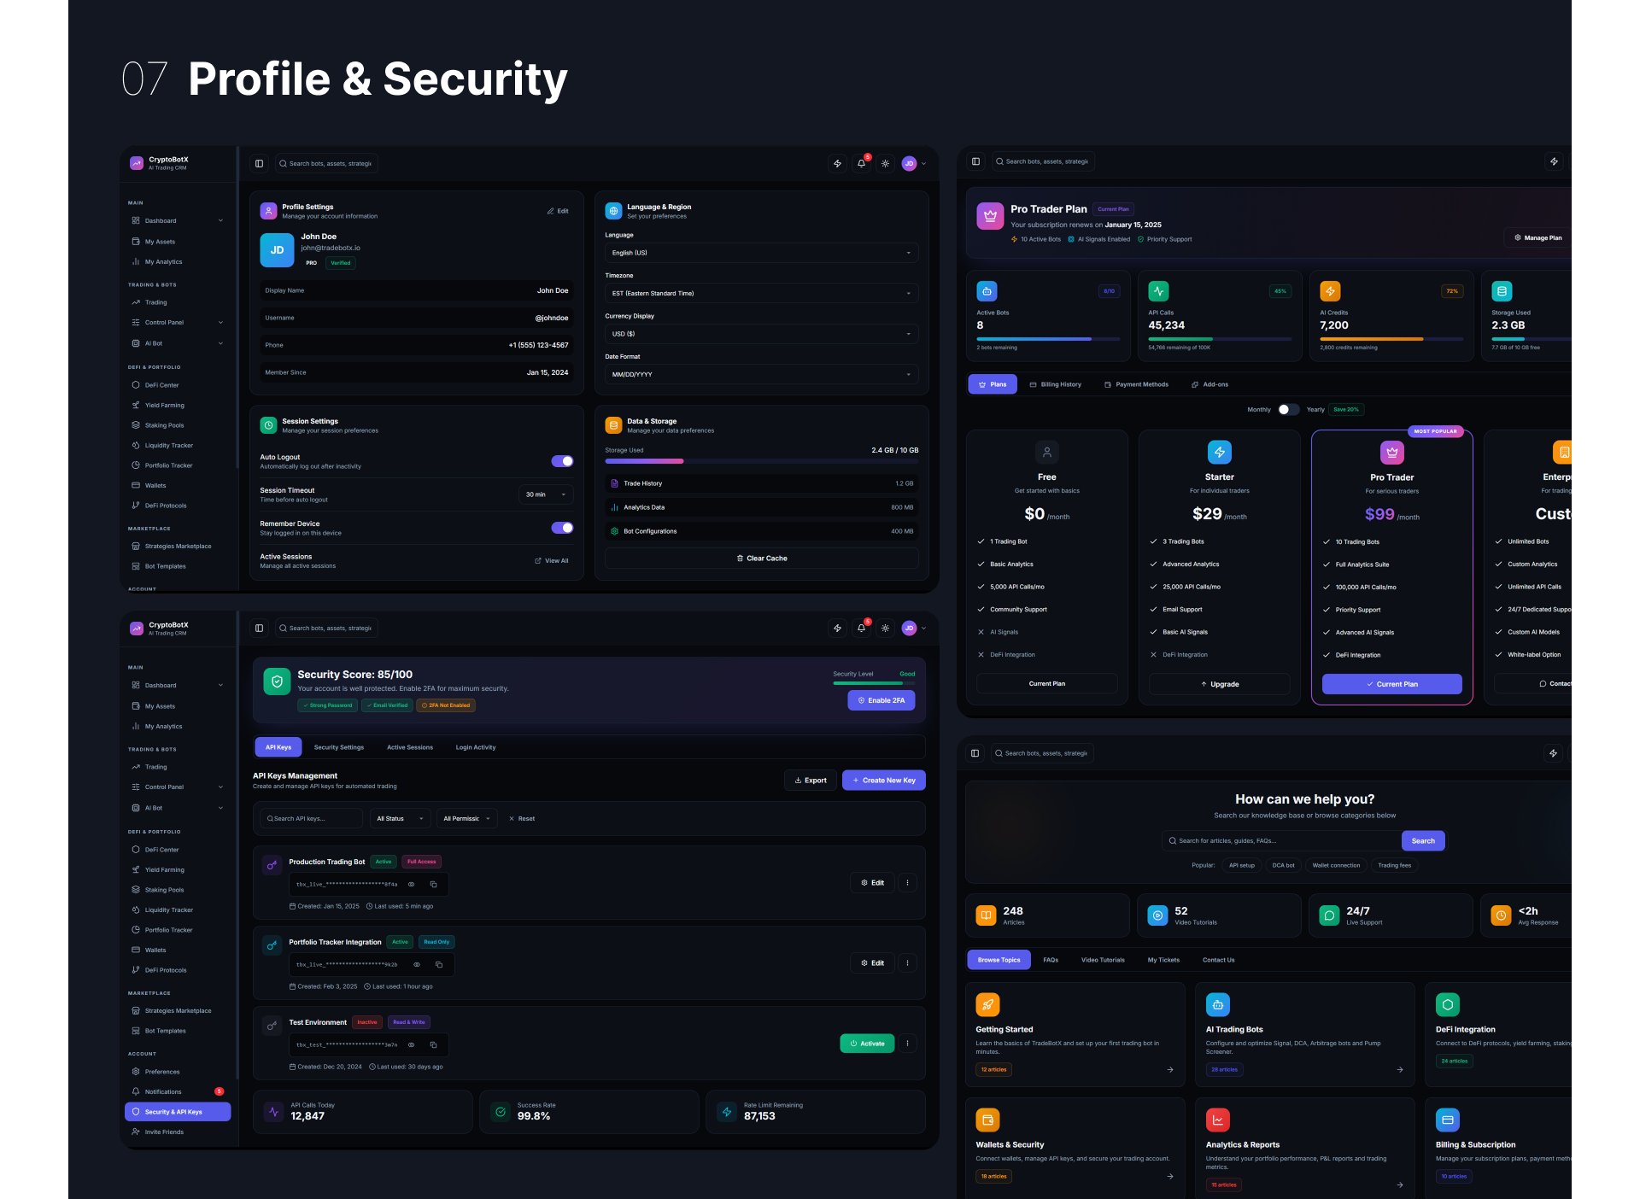Expand AI Bot in the Security screen sidebar
Image resolution: width=1640 pixels, height=1199 pixels.
coord(178,807)
